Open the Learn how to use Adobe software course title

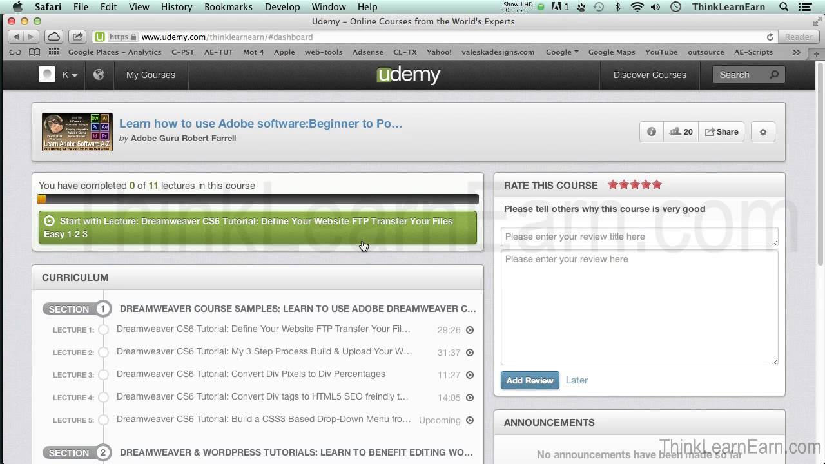pyautogui.click(x=260, y=124)
